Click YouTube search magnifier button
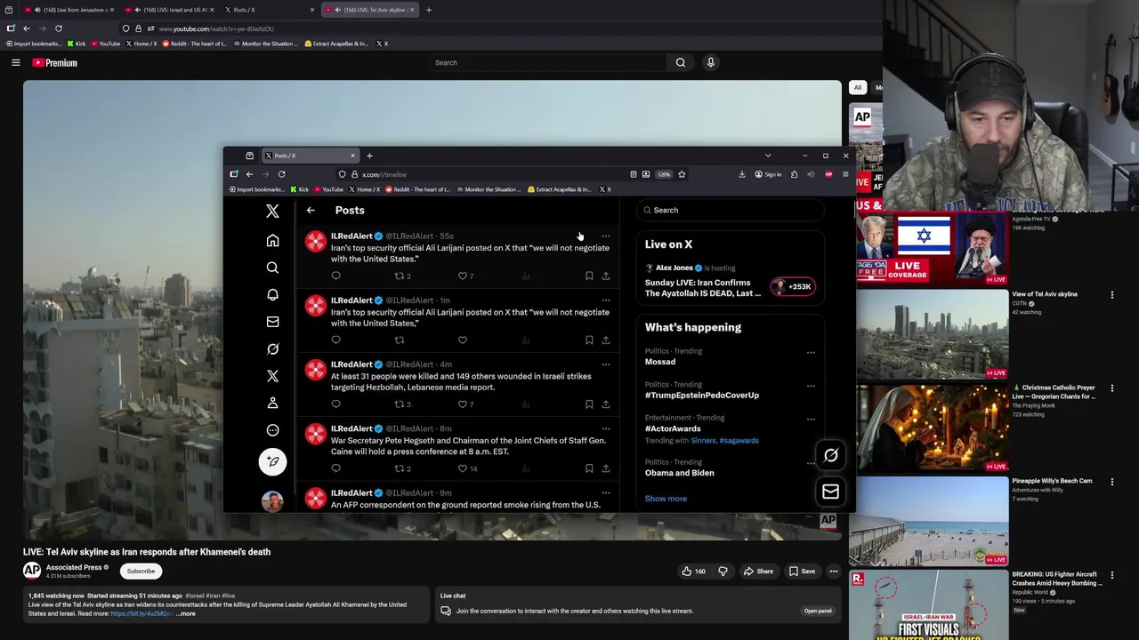Viewport: 1139px width, 640px height. [x=681, y=62]
